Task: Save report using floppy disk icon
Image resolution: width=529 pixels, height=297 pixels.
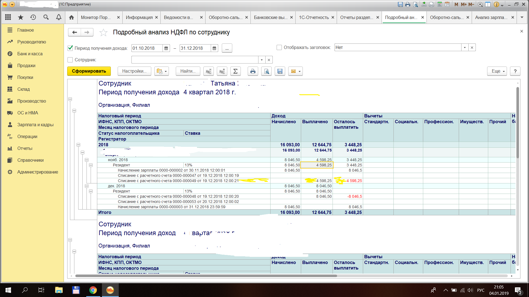Action: pyautogui.click(x=280, y=71)
